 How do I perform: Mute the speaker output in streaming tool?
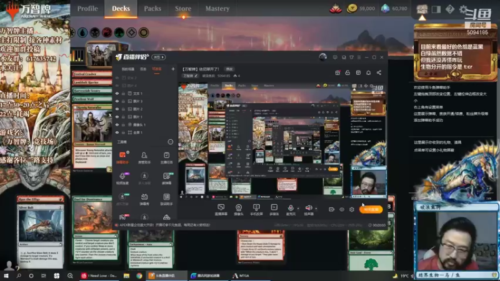click(308, 209)
